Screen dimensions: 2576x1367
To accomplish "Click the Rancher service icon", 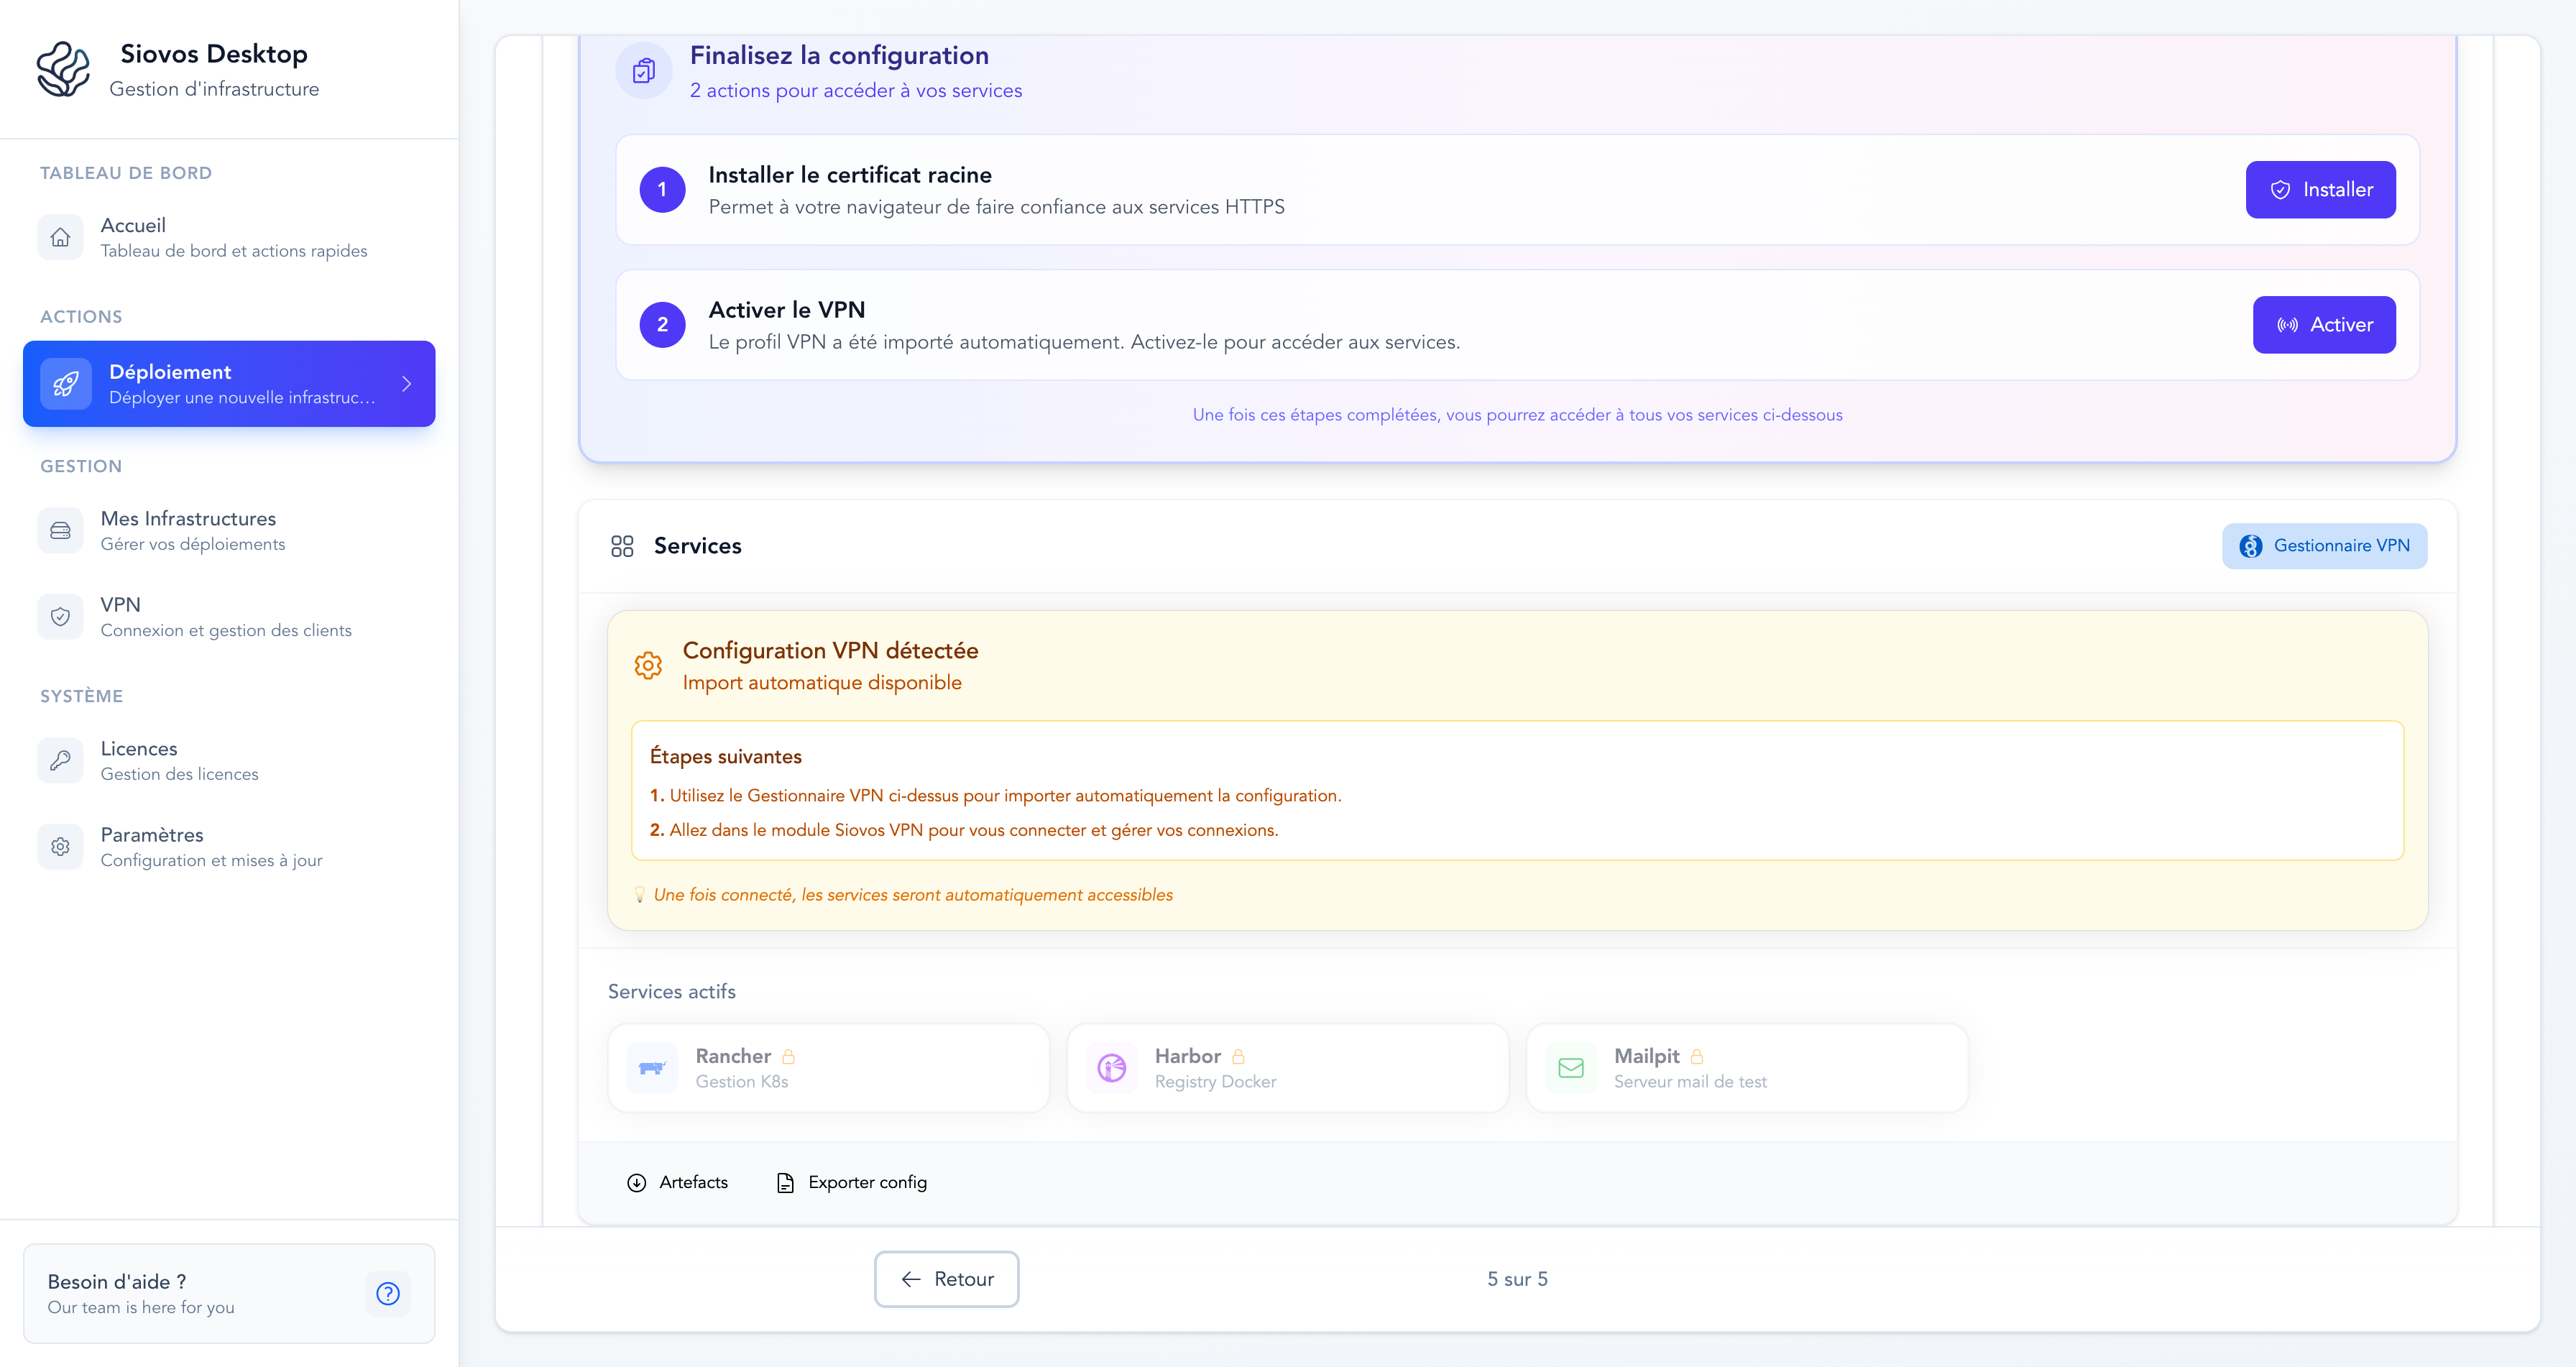I will click(652, 1068).
